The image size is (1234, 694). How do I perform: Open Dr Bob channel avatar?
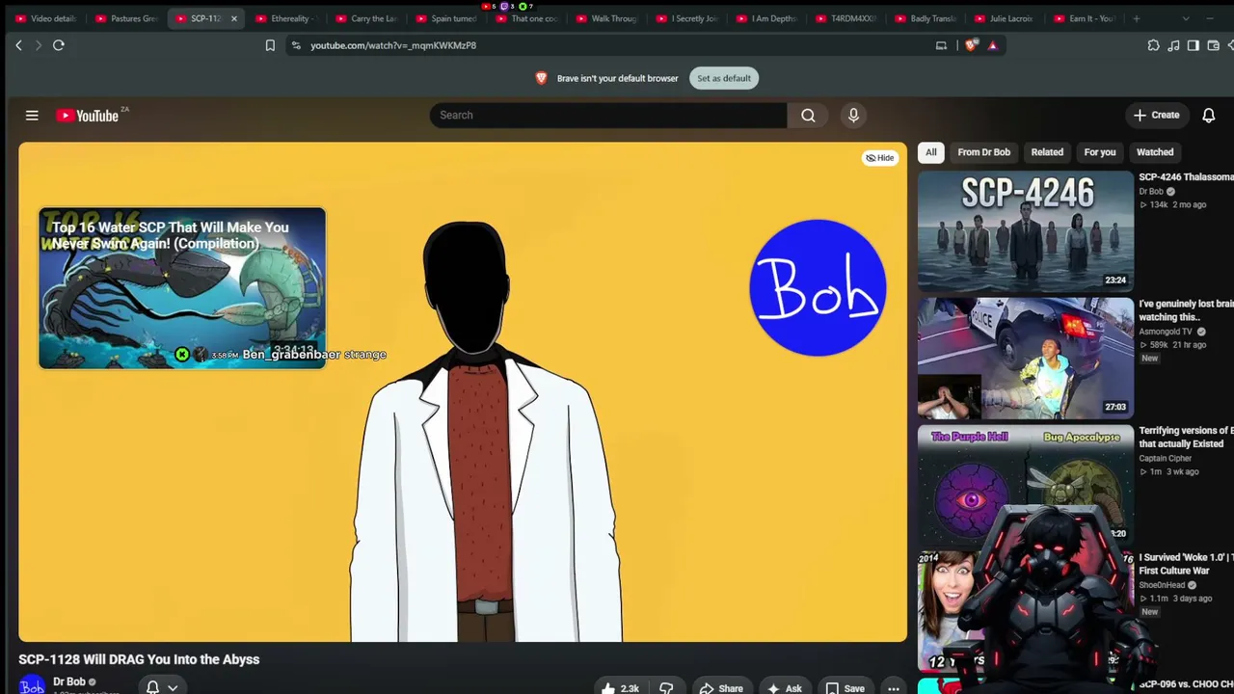(32, 686)
